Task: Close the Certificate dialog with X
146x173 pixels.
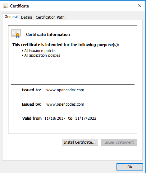Action: tap(140, 6)
